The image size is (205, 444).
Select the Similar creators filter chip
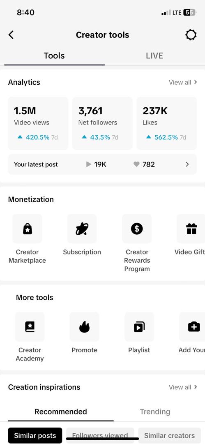169,435
